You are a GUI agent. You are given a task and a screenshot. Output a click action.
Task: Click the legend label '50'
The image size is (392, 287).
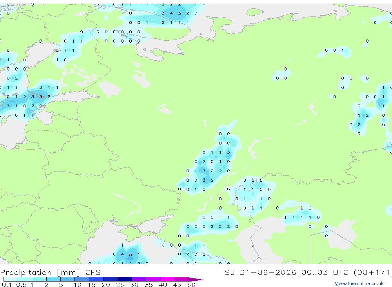pos(191,285)
